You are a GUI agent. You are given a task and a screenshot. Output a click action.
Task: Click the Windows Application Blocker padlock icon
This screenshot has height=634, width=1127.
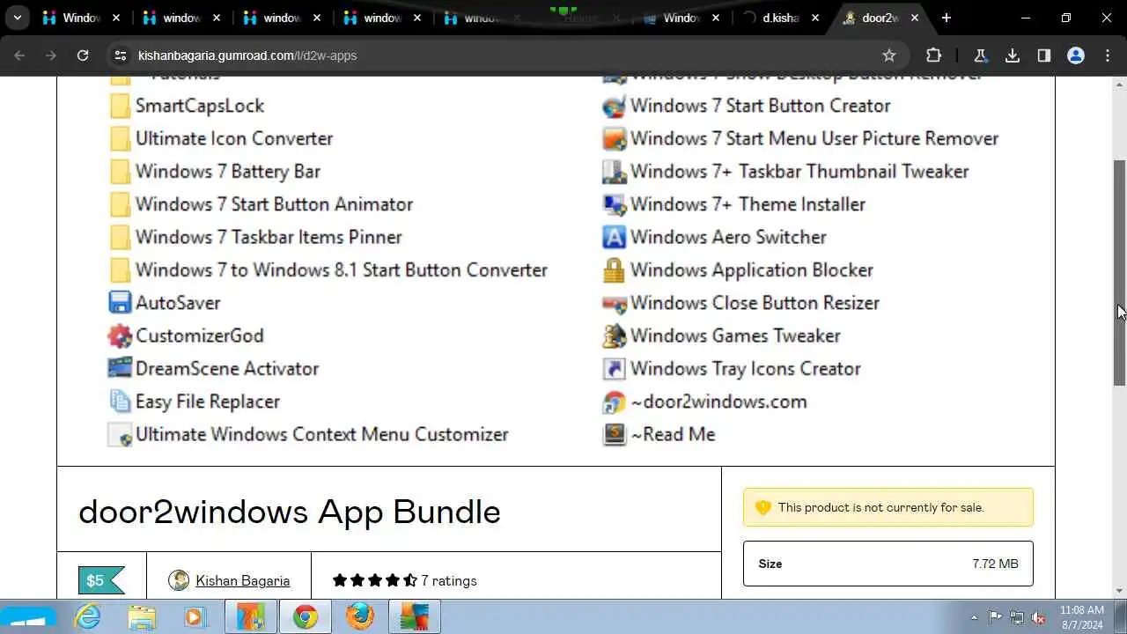(x=614, y=270)
